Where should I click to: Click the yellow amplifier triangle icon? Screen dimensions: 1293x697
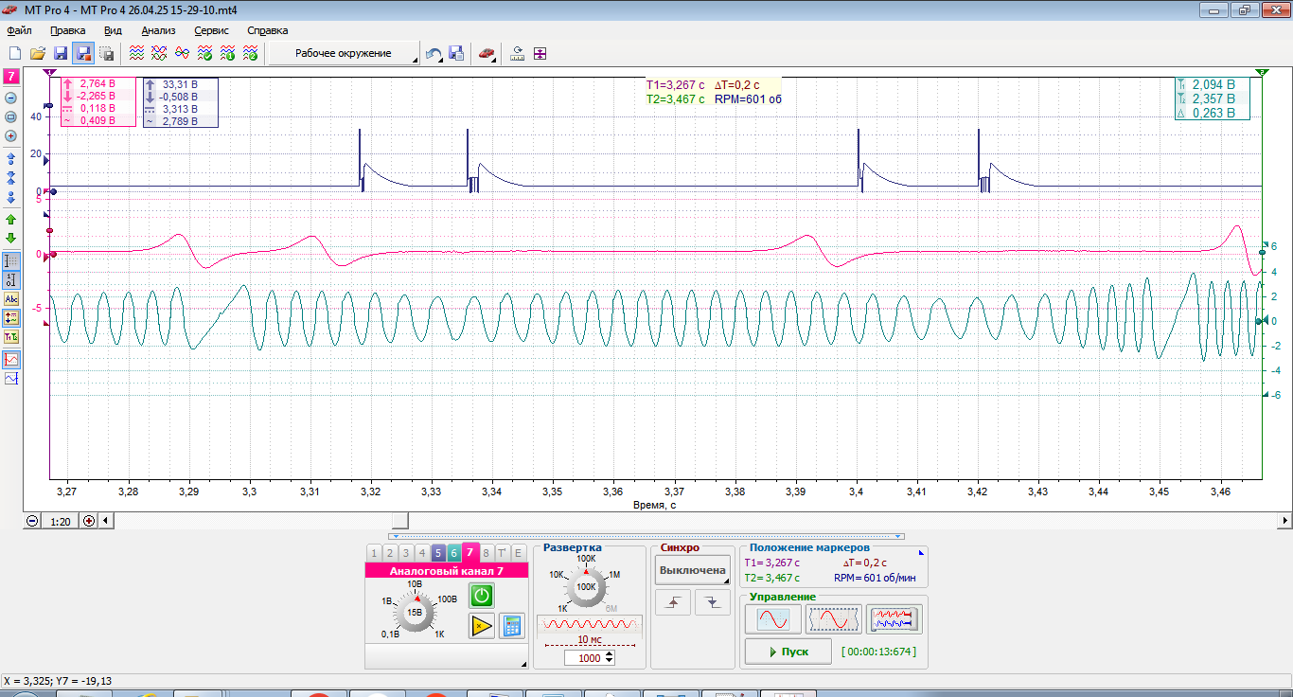[482, 625]
